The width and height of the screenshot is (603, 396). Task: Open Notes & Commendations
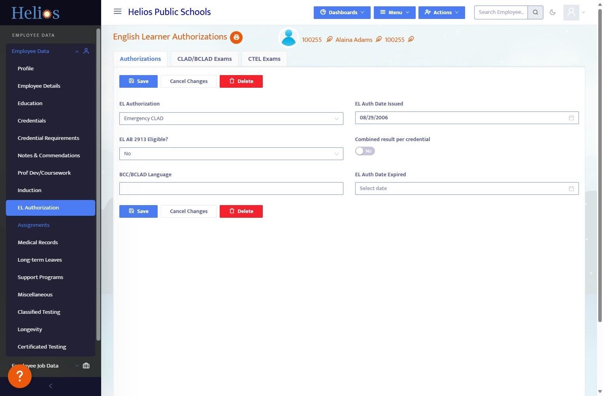click(51, 155)
